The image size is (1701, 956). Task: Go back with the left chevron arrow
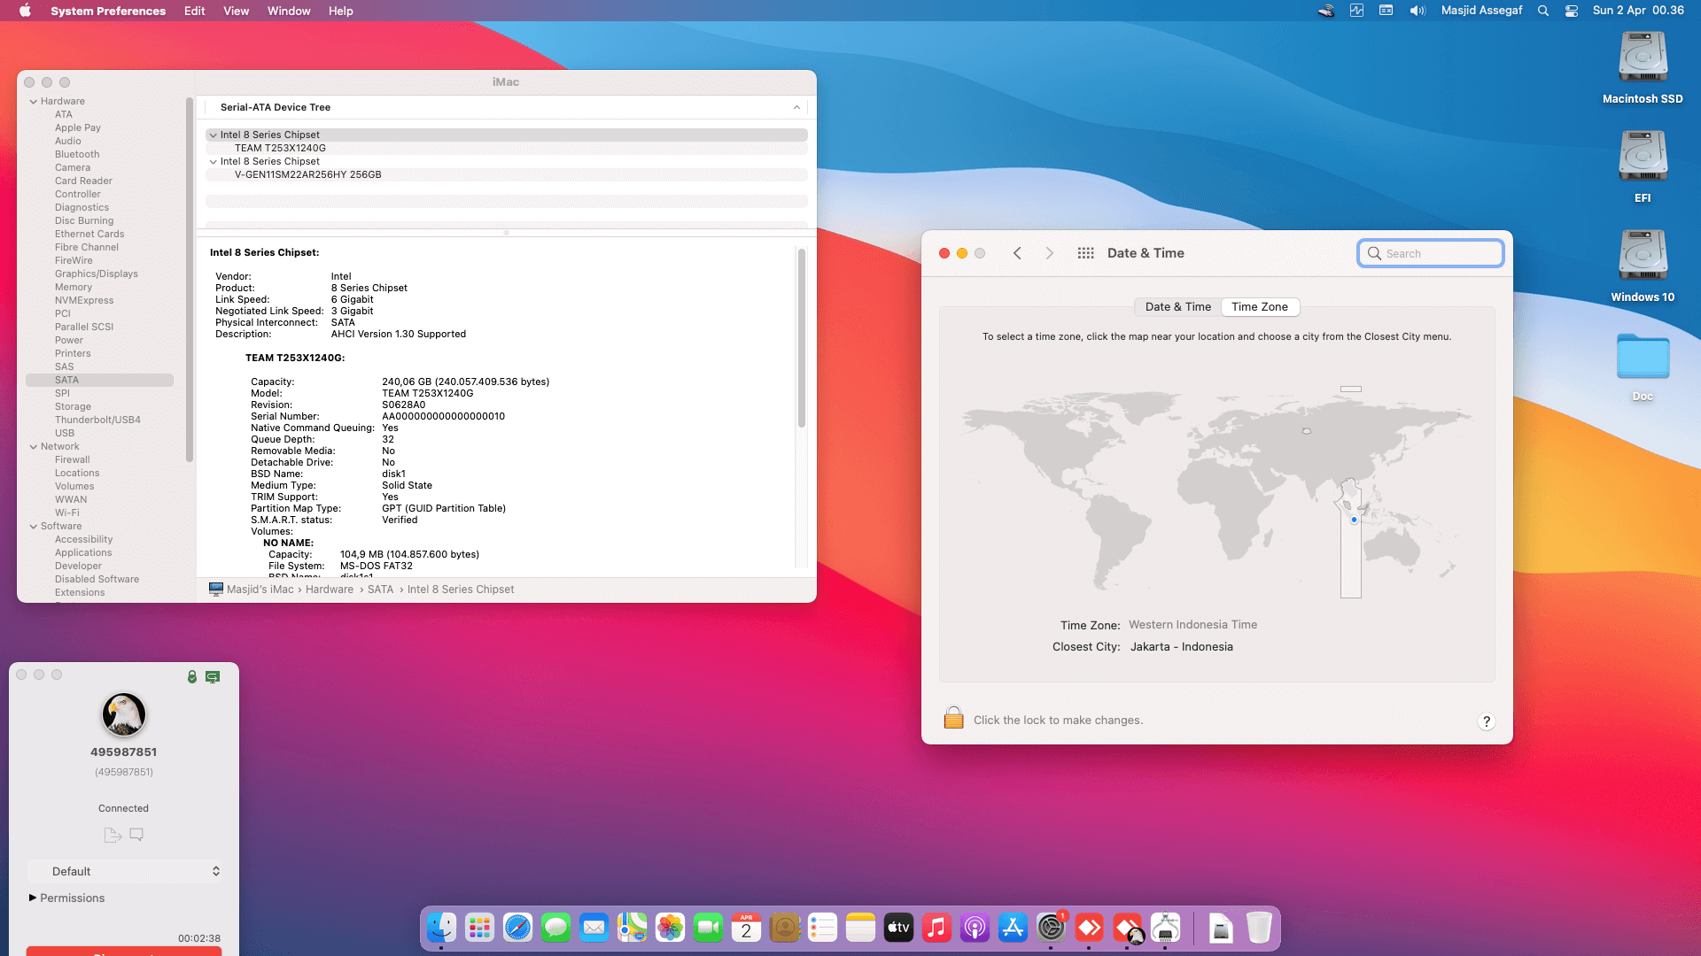point(1017,253)
